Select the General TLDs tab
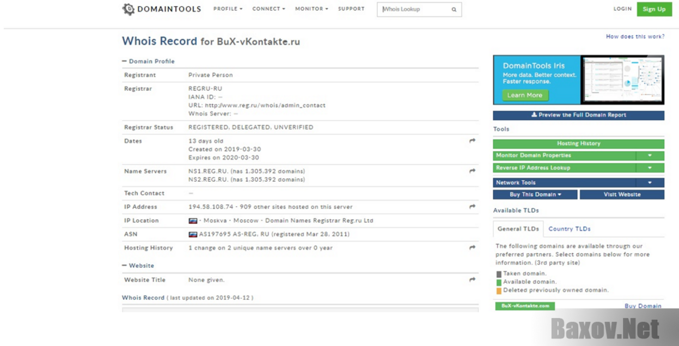679x346 pixels. [x=518, y=229]
